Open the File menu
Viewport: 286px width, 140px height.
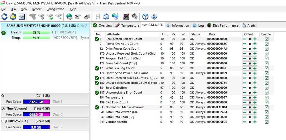(x=3, y=9)
